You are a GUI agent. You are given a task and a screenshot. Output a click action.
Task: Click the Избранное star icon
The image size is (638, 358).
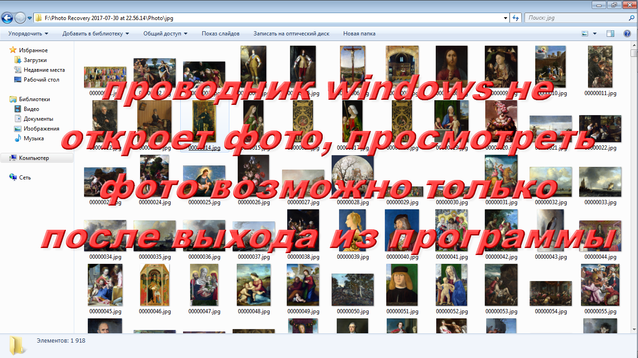[13, 50]
